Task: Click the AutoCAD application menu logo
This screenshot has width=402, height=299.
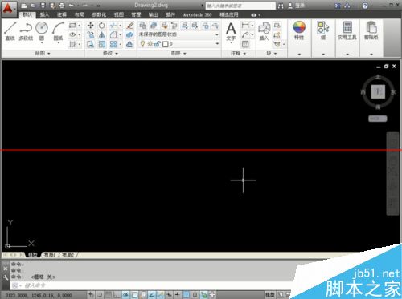Action: (8, 9)
